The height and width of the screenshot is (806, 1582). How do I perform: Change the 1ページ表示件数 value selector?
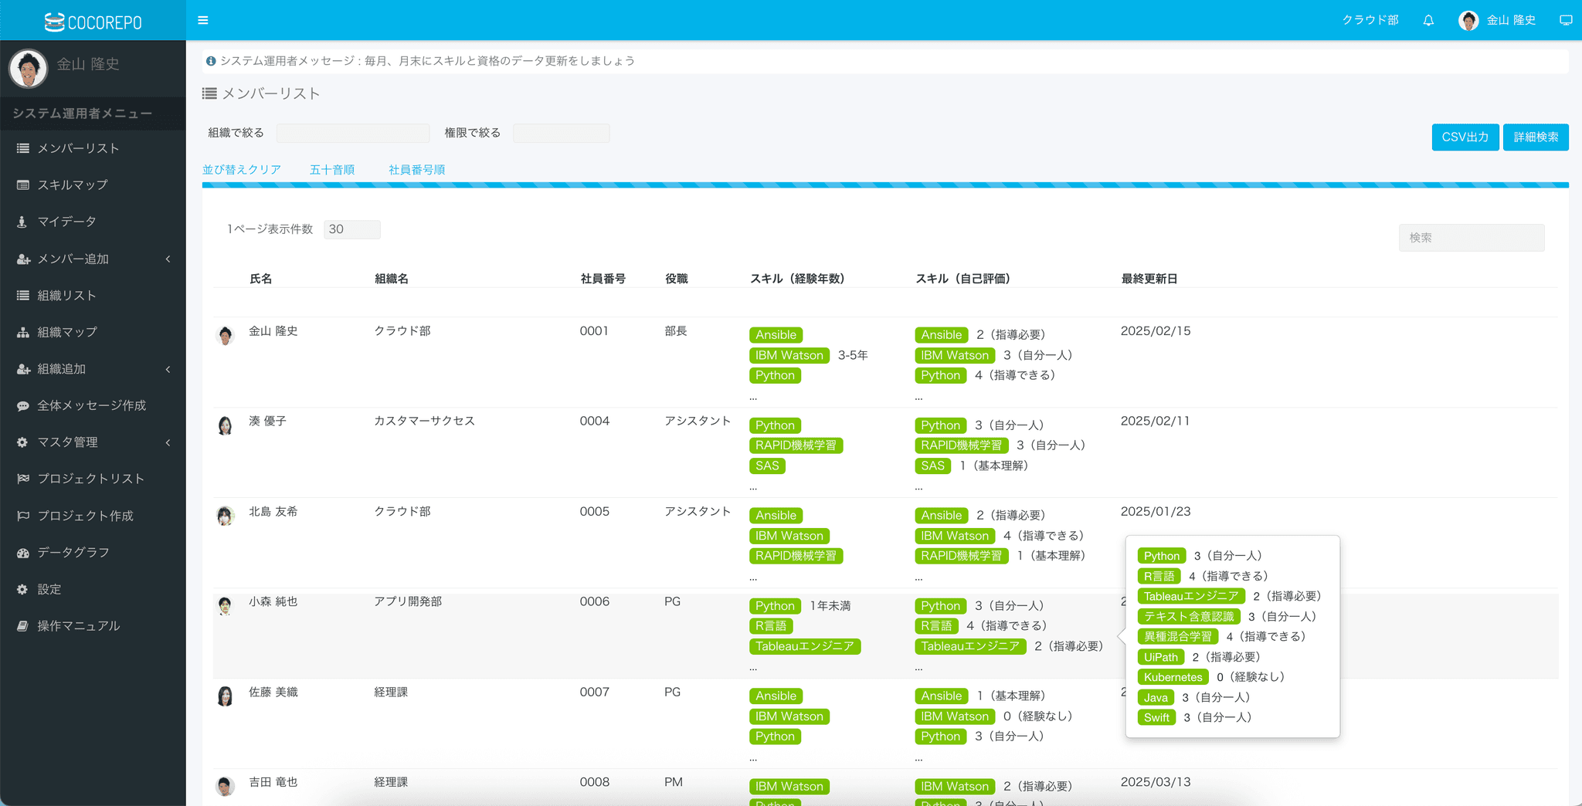pyautogui.click(x=351, y=229)
